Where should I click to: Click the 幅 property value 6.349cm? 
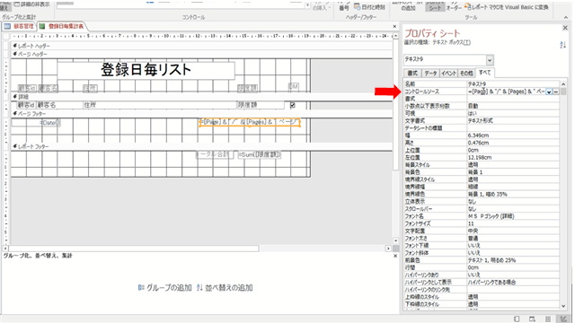tap(513, 135)
